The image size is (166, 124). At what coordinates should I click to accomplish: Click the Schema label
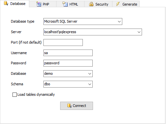pyautogui.click(x=17, y=84)
